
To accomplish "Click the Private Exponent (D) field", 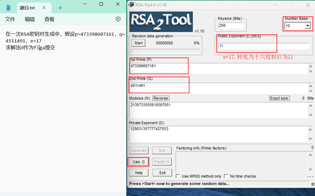I will [219, 134].
